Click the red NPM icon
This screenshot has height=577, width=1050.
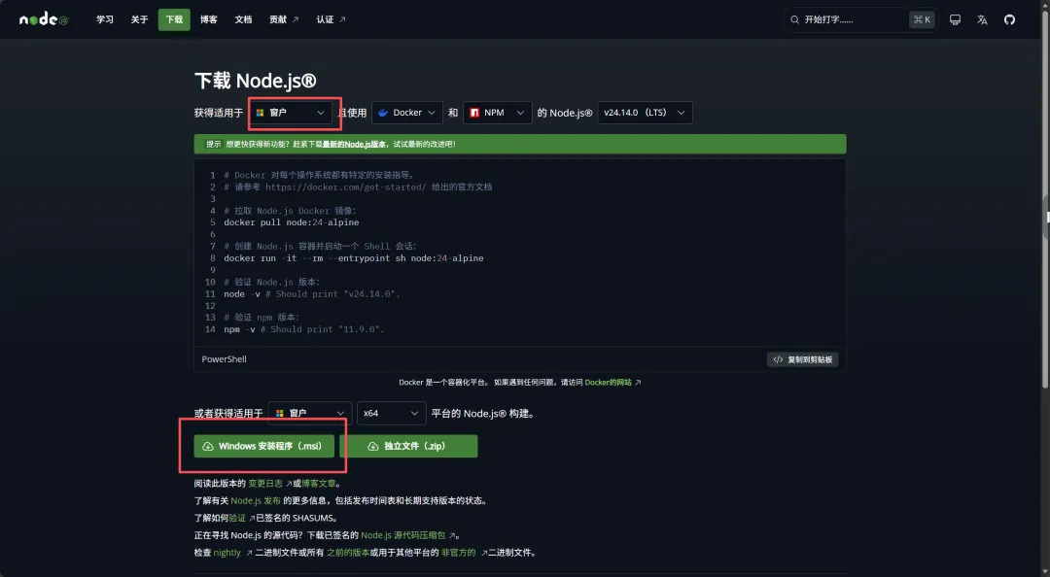(474, 113)
